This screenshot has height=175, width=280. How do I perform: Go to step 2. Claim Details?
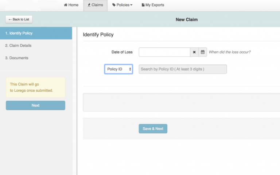(x=18, y=45)
